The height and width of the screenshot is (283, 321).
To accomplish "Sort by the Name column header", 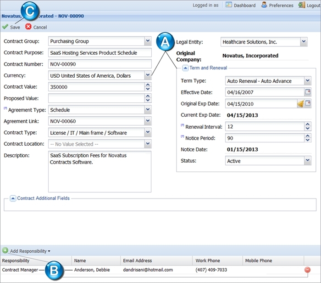I will pyautogui.click(x=96, y=260).
